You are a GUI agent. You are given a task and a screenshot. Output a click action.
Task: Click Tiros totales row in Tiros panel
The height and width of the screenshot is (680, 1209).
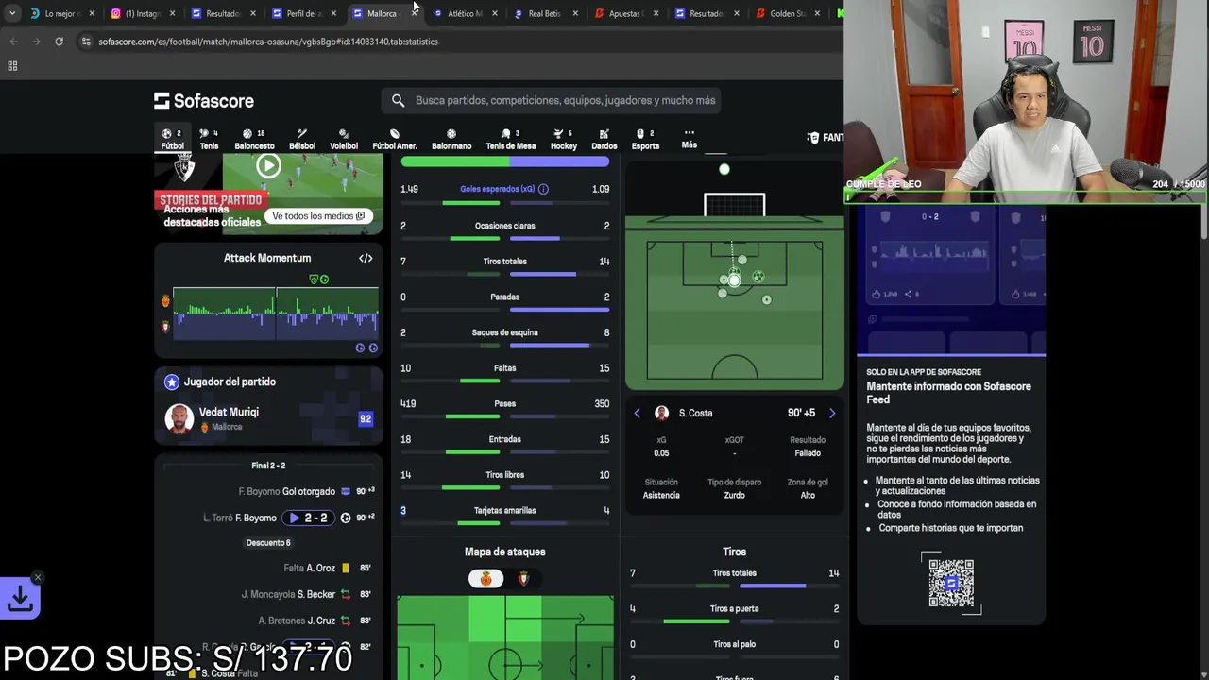(734, 575)
